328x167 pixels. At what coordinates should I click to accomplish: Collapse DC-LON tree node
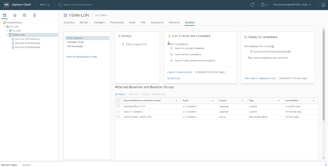tap(4, 27)
